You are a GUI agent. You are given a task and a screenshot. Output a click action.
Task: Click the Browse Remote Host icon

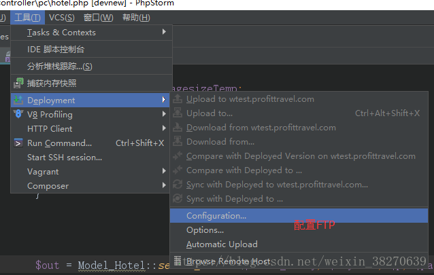(178, 260)
